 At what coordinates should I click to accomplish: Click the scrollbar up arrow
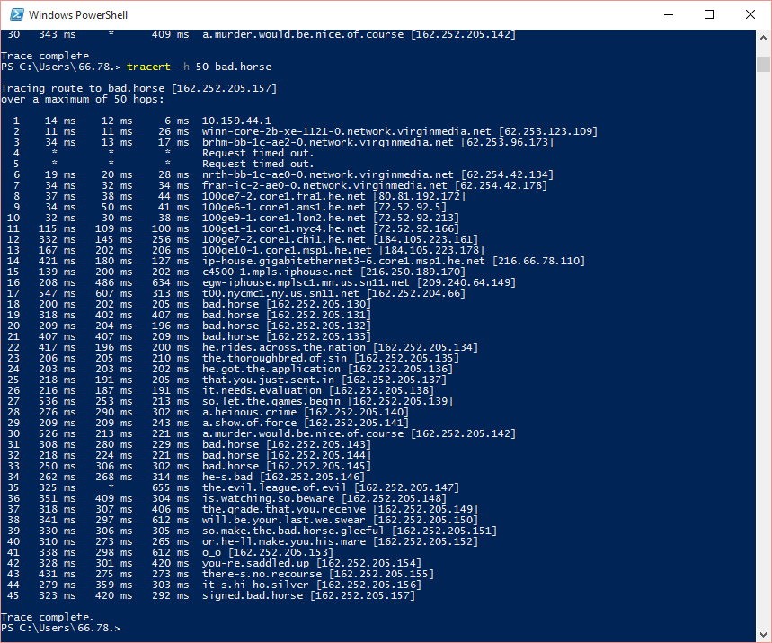pos(763,38)
